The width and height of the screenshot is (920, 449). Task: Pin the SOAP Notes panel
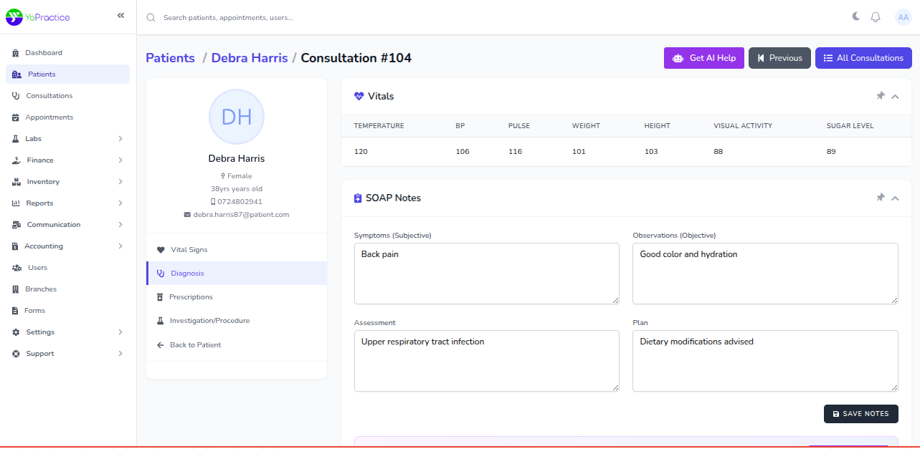[881, 198]
